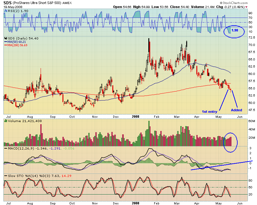Click the SDS ticker symbol in the title
Viewport: 257px width, 205px height.
click(x=7, y=3)
